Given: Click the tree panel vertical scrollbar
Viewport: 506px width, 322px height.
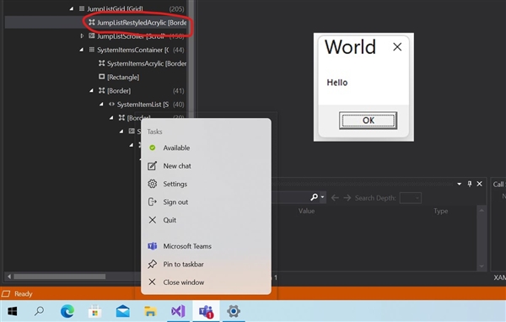Looking at the screenshot, I should tap(191, 58).
